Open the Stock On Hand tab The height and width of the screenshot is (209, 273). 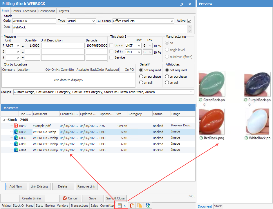coord(23,206)
